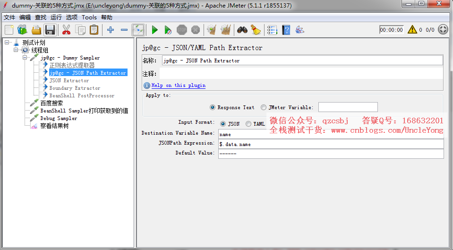Select 测试计划 in the tree
Image resolution: width=453 pixels, height=250 pixels.
pos(34,43)
